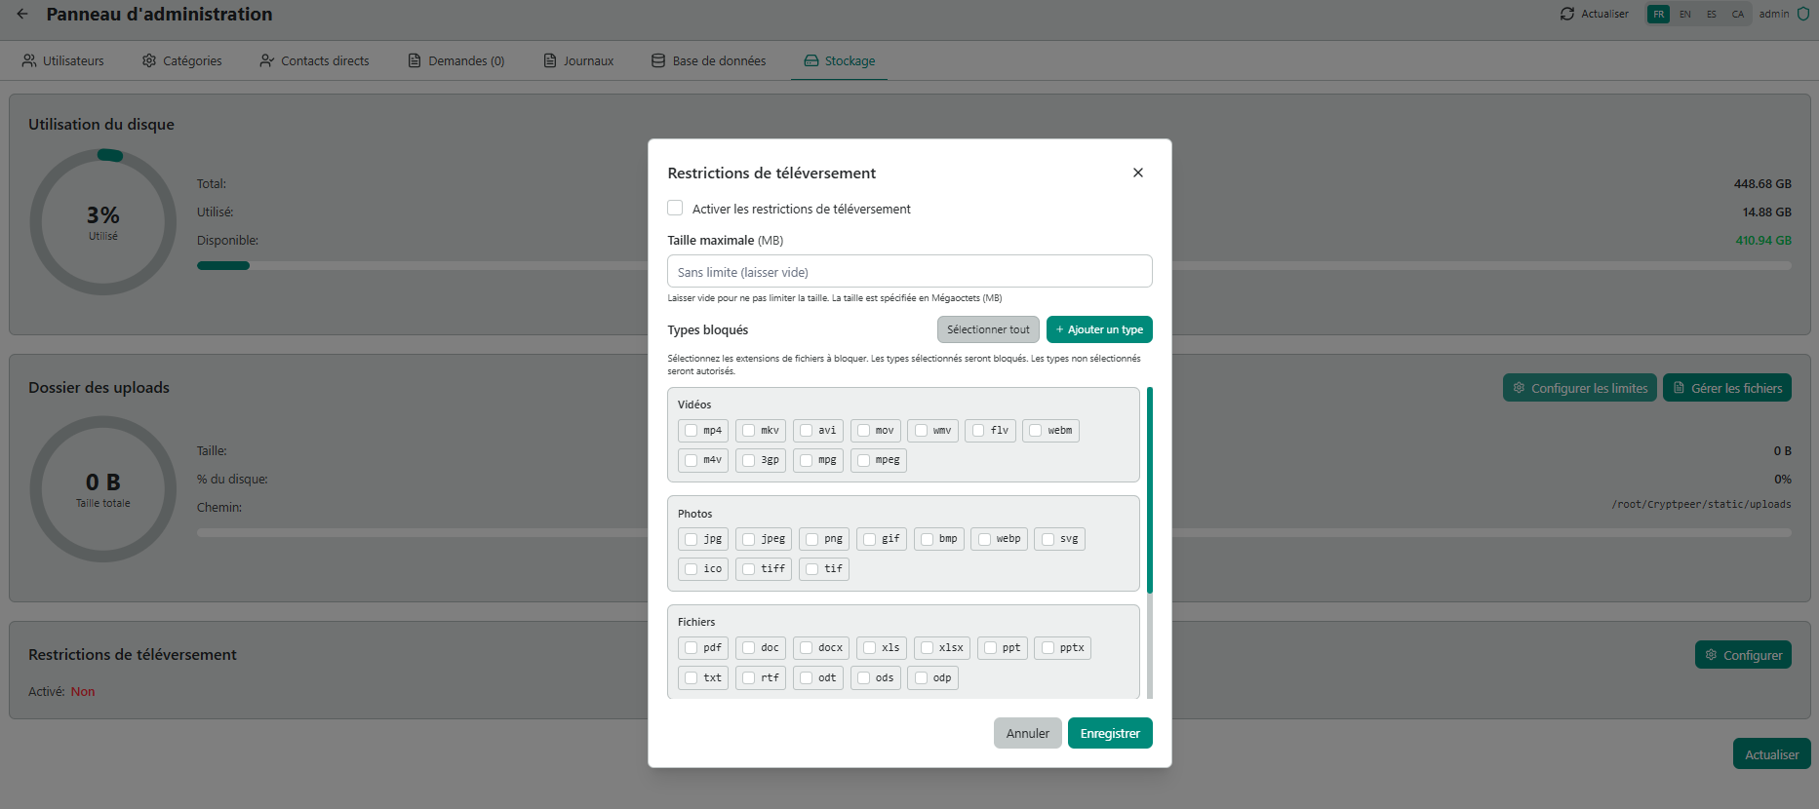The width and height of the screenshot is (1819, 809).
Task: Click the Catégories gear icon
Action: tap(149, 60)
